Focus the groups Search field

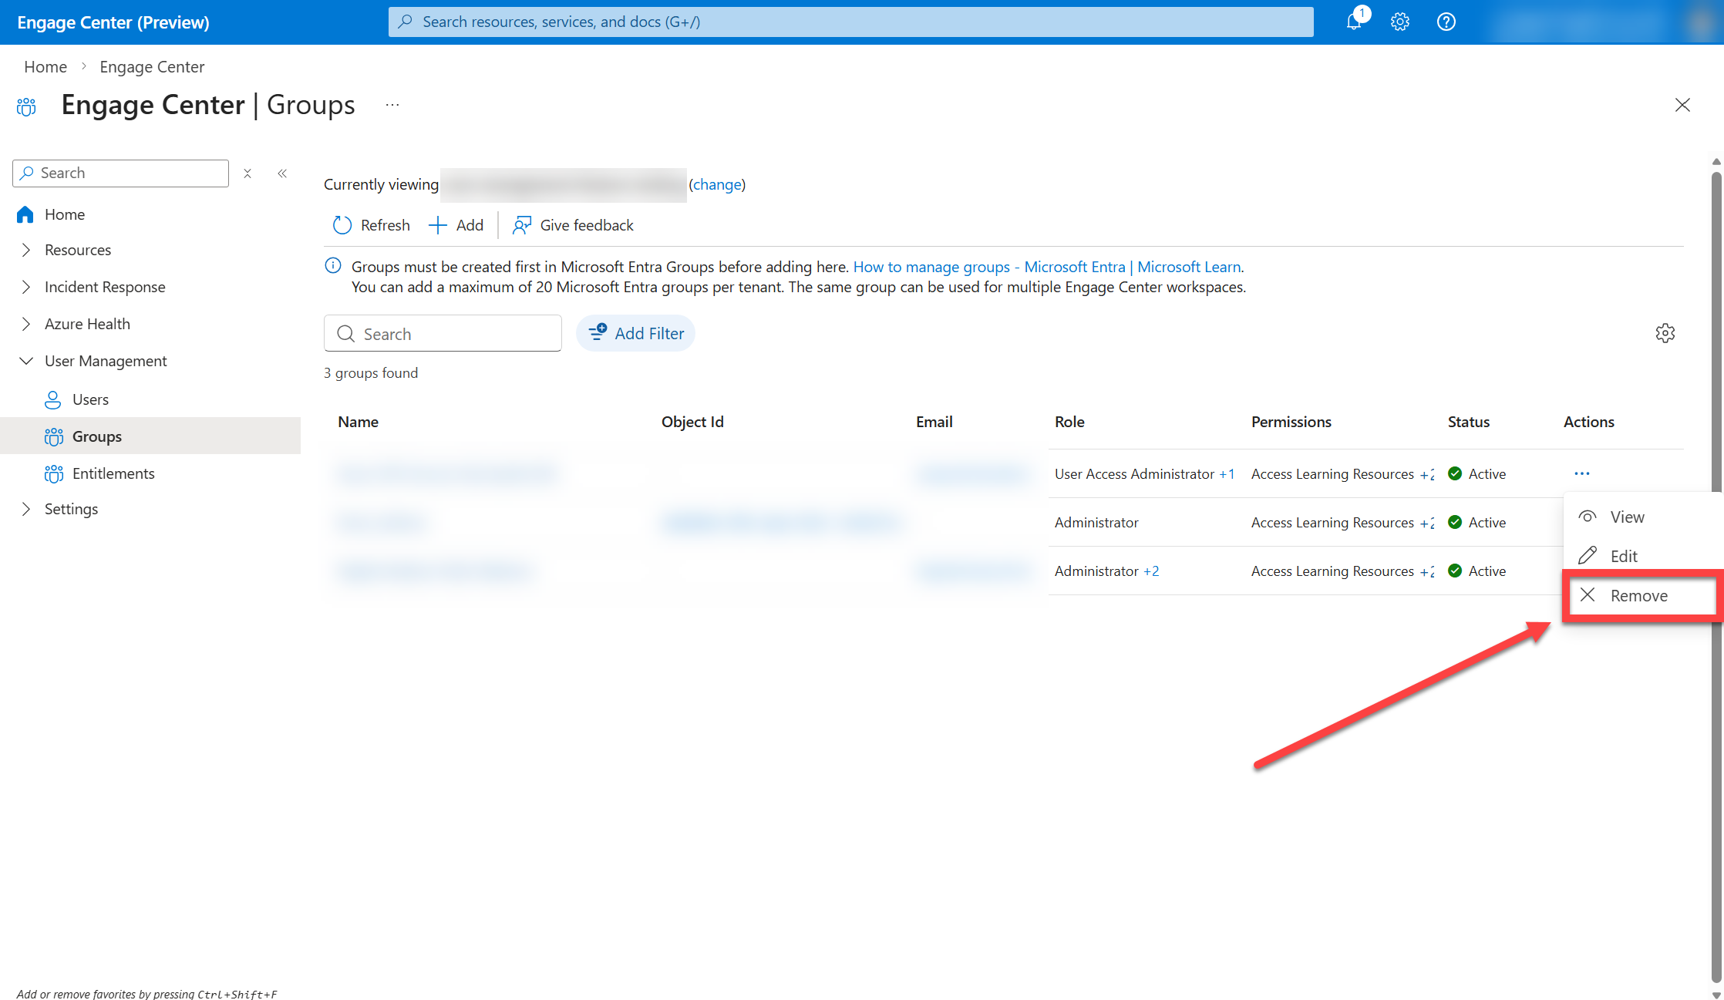click(443, 333)
